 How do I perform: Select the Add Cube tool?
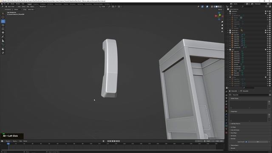coord(3,45)
